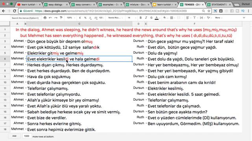
Task: Toggle bold formatting
Action: click(x=141, y=18)
